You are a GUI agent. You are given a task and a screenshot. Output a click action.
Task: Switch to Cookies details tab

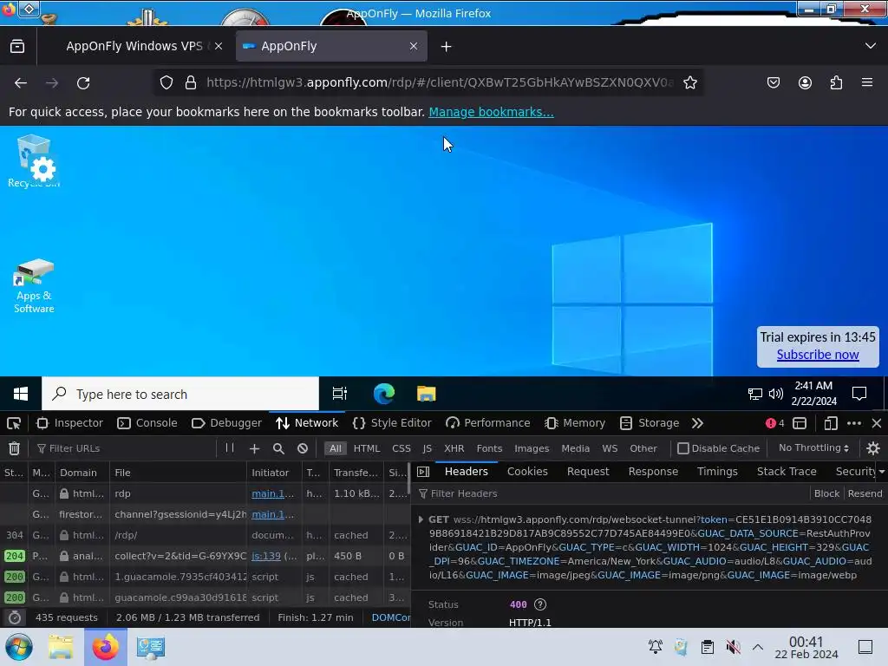coord(527,472)
